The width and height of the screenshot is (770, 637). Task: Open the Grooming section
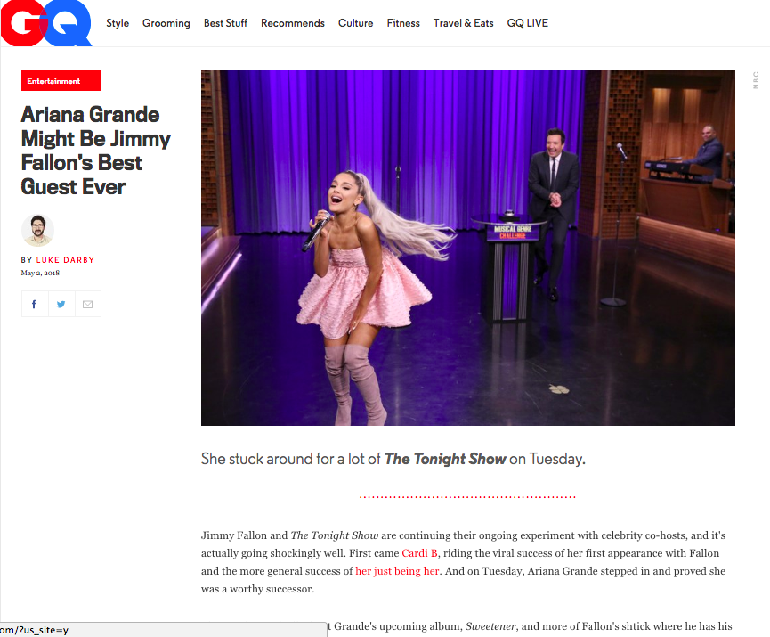(166, 23)
